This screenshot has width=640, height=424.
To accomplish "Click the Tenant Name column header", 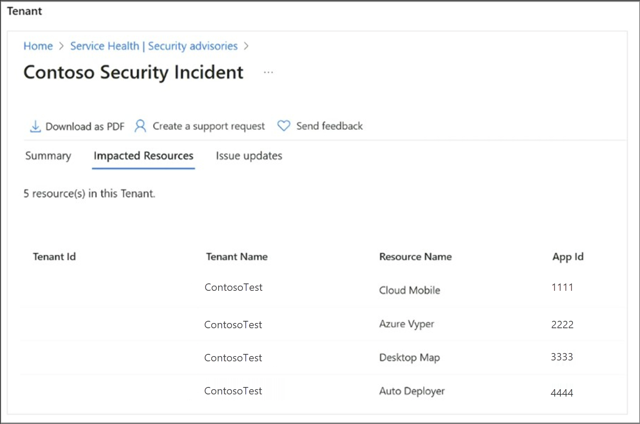I will tap(237, 257).
